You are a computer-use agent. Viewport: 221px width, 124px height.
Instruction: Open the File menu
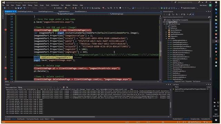click(3, 5)
